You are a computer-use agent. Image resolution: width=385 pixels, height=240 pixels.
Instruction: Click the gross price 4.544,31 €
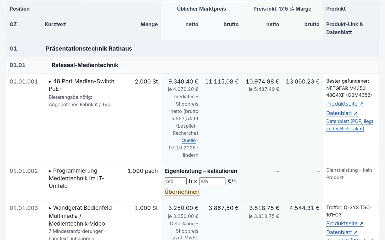tap(304, 208)
